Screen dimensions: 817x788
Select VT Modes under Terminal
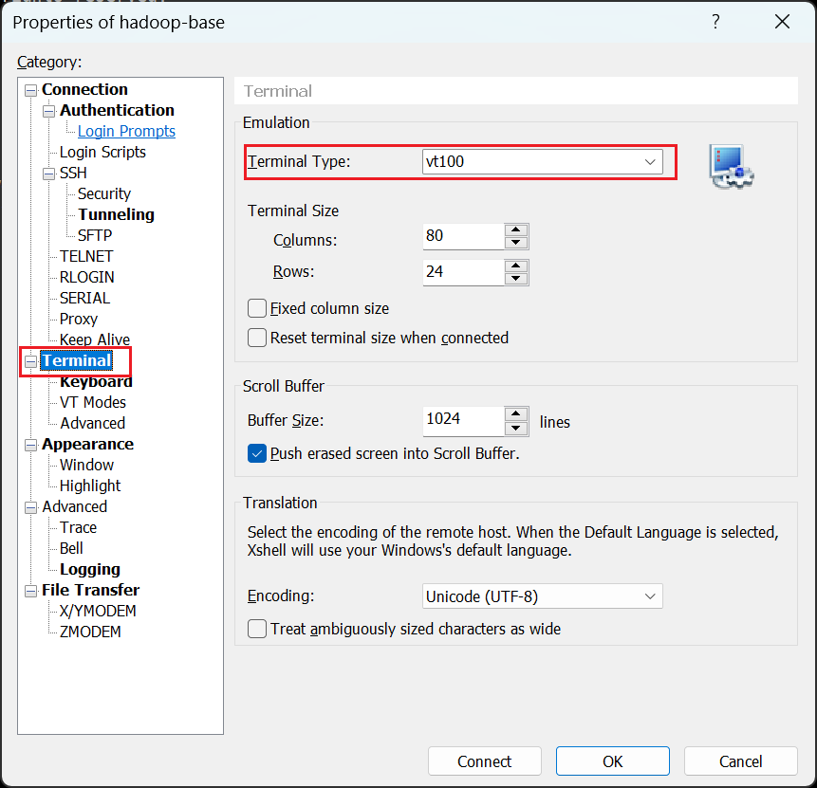pos(93,402)
